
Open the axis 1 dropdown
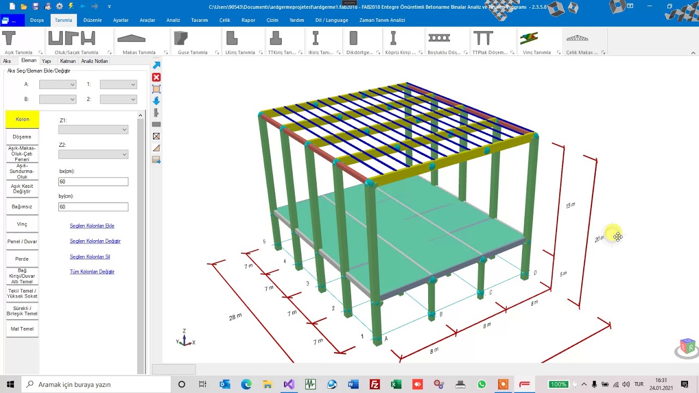[x=118, y=84]
